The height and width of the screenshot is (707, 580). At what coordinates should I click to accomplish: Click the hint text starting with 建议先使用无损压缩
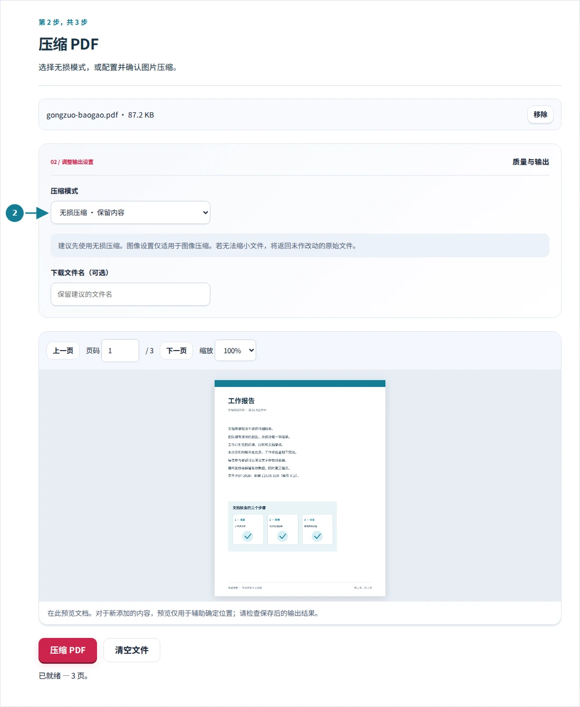(x=207, y=246)
